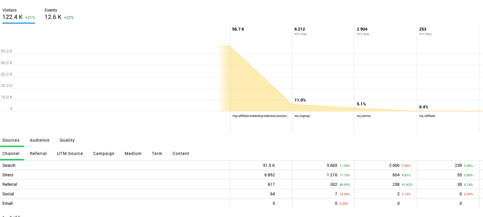This screenshot has width=483, height=217.
Task: Switch to the Audience tab
Action: (x=40, y=140)
